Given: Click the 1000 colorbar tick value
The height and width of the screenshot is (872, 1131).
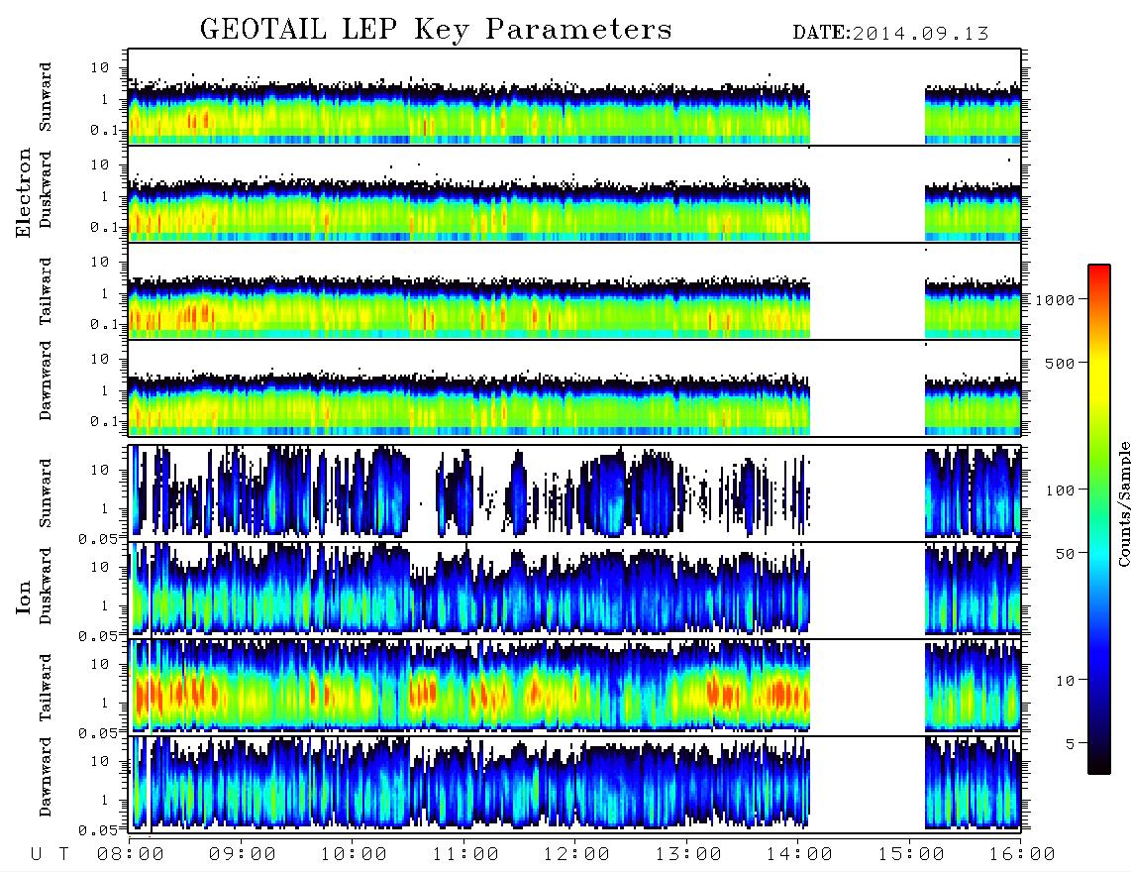Looking at the screenshot, I should 1055,300.
